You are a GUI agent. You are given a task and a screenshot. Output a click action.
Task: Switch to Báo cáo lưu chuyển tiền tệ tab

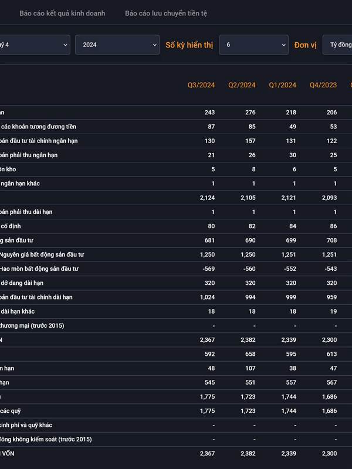click(166, 13)
